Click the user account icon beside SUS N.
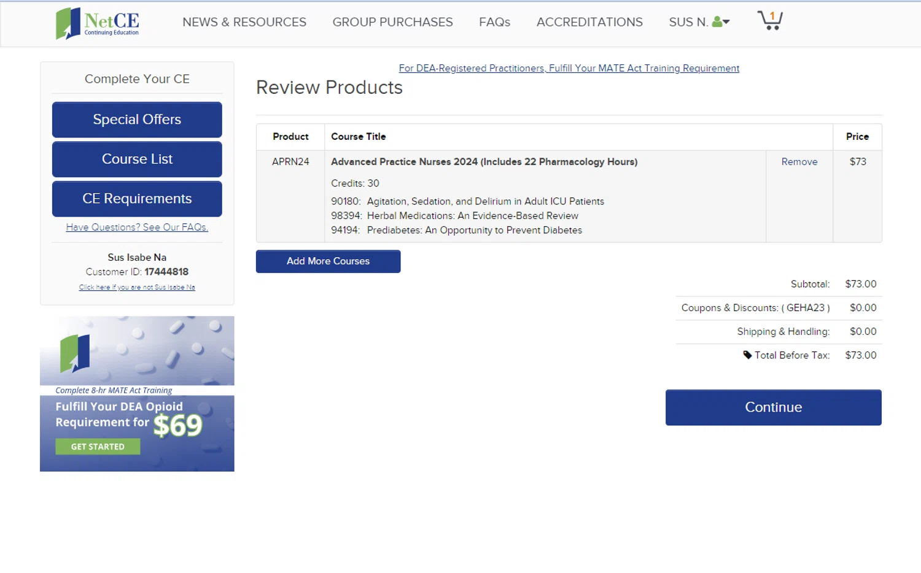This screenshot has height=573, width=921. pos(717,22)
